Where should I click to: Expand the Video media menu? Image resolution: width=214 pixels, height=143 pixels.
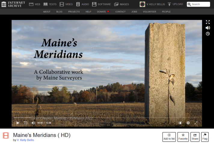[66, 4]
